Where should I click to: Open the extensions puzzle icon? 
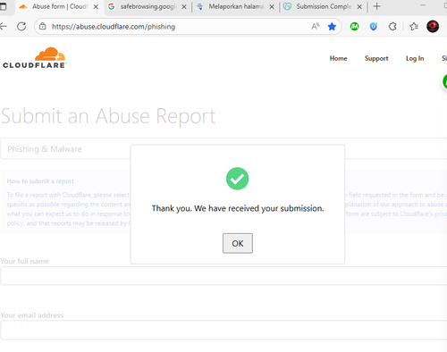point(392,27)
